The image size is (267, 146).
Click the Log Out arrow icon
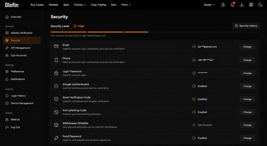[x=7, y=127]
